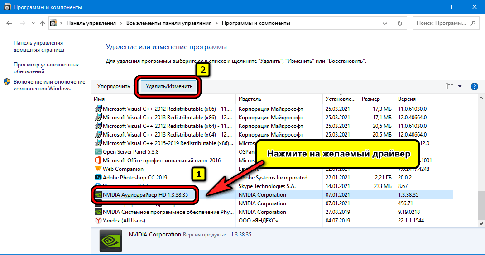Open Панель управления — домашняя страница link
485x255 pixels.
click(x=42, y=46)
